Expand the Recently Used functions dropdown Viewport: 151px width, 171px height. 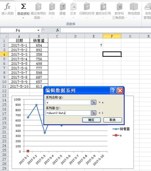(x=42, y=18)
